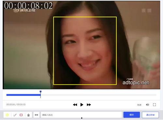Click the fast-forward button

89,105
